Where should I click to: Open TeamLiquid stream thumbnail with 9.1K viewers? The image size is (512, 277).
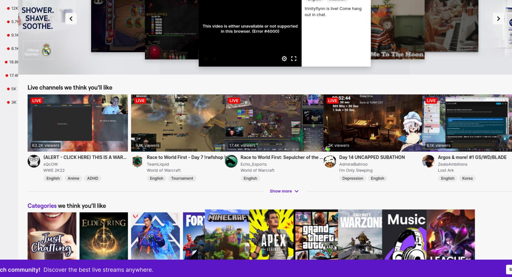click(178, 123)
